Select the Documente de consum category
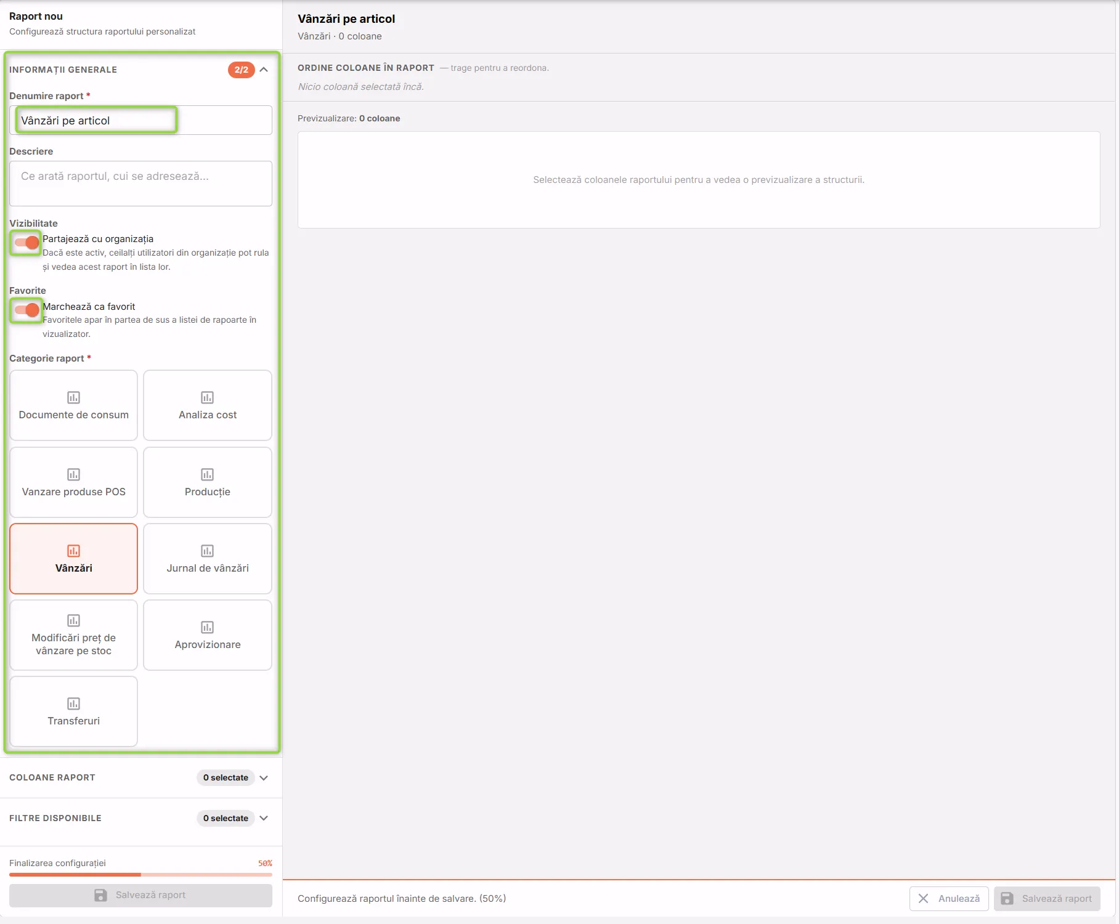Screen dimensions: 1119x924 click(x=73, y=405)
